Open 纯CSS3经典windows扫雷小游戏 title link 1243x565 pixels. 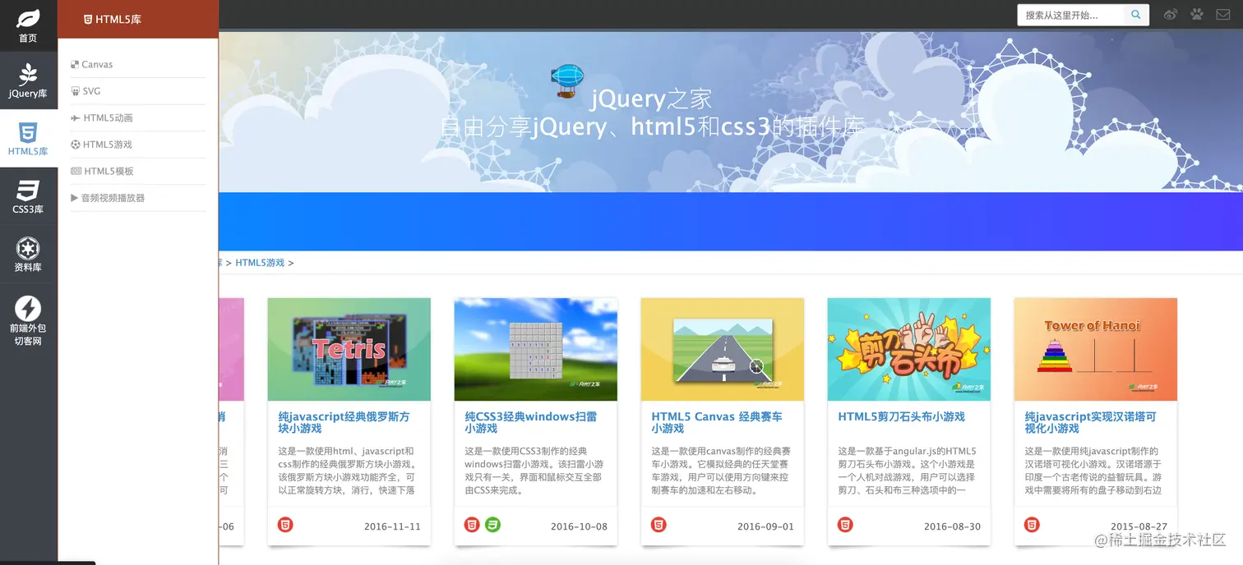click(530, 422)
